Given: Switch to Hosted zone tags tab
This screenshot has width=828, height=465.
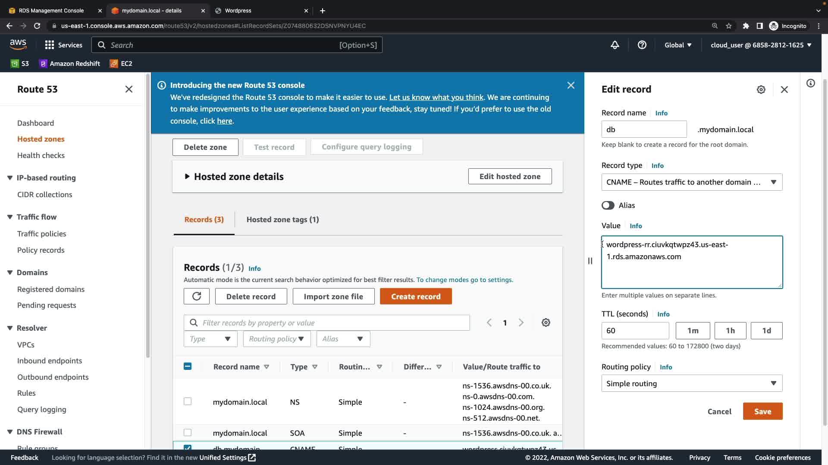Looking at the screenshot, I should point(282,220).
